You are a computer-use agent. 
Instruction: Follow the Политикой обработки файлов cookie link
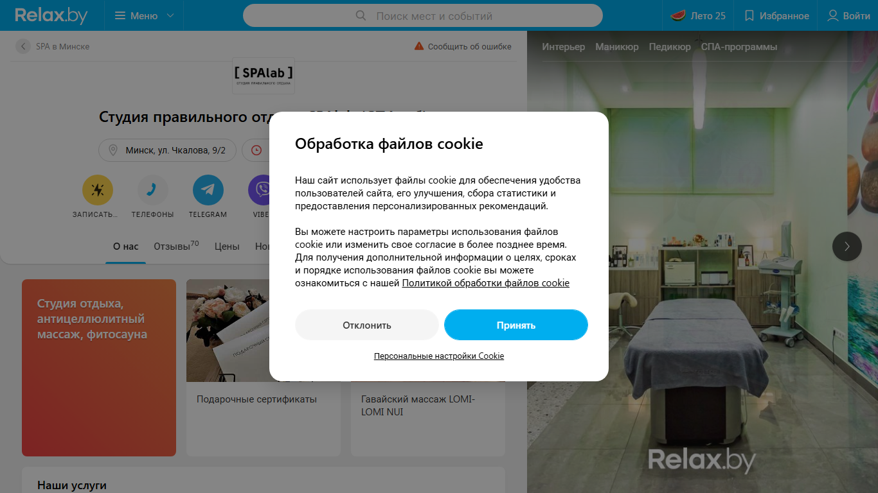point(486,283)
